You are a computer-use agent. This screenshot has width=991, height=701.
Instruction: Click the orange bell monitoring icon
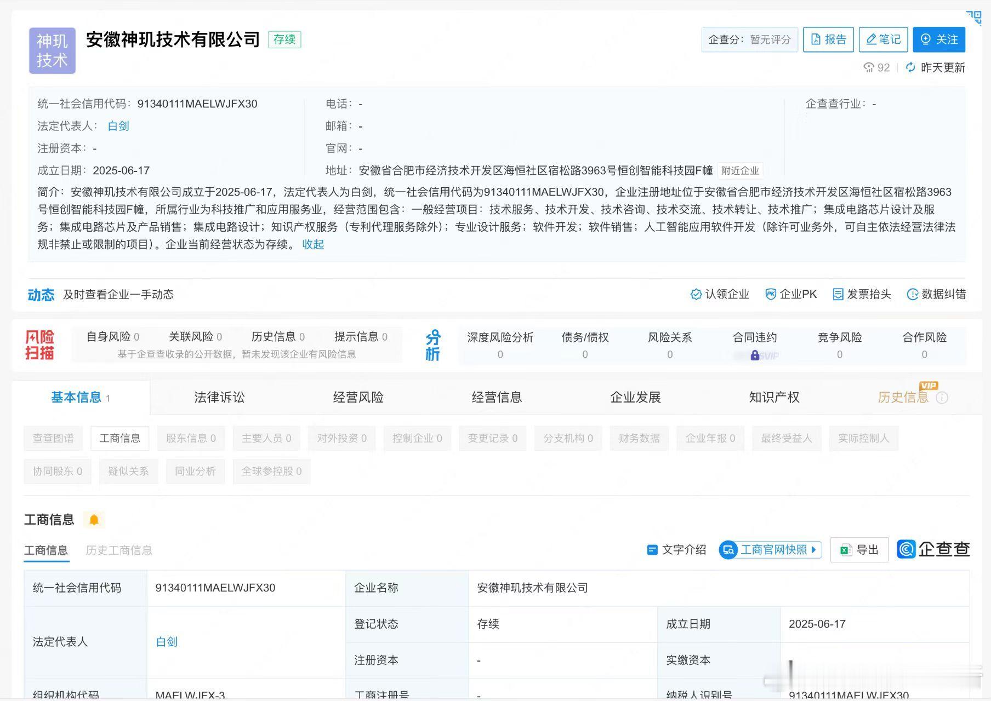point(94,520)
